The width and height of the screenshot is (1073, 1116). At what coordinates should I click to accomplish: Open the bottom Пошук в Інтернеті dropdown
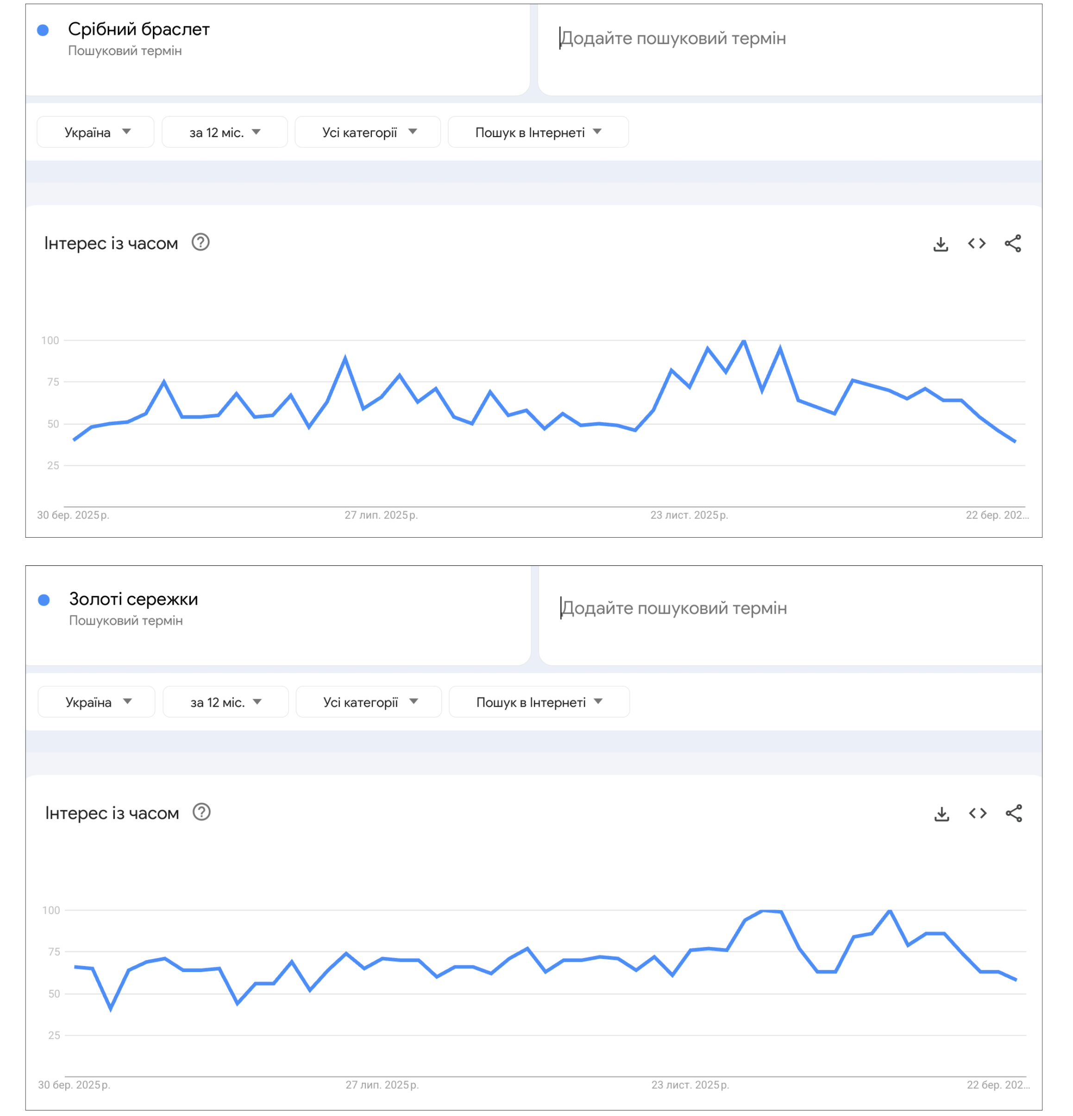coord(539,702)
